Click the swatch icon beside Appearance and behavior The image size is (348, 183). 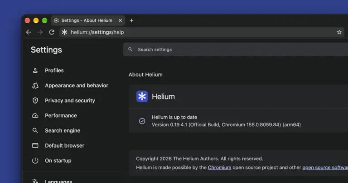[35, 86]
